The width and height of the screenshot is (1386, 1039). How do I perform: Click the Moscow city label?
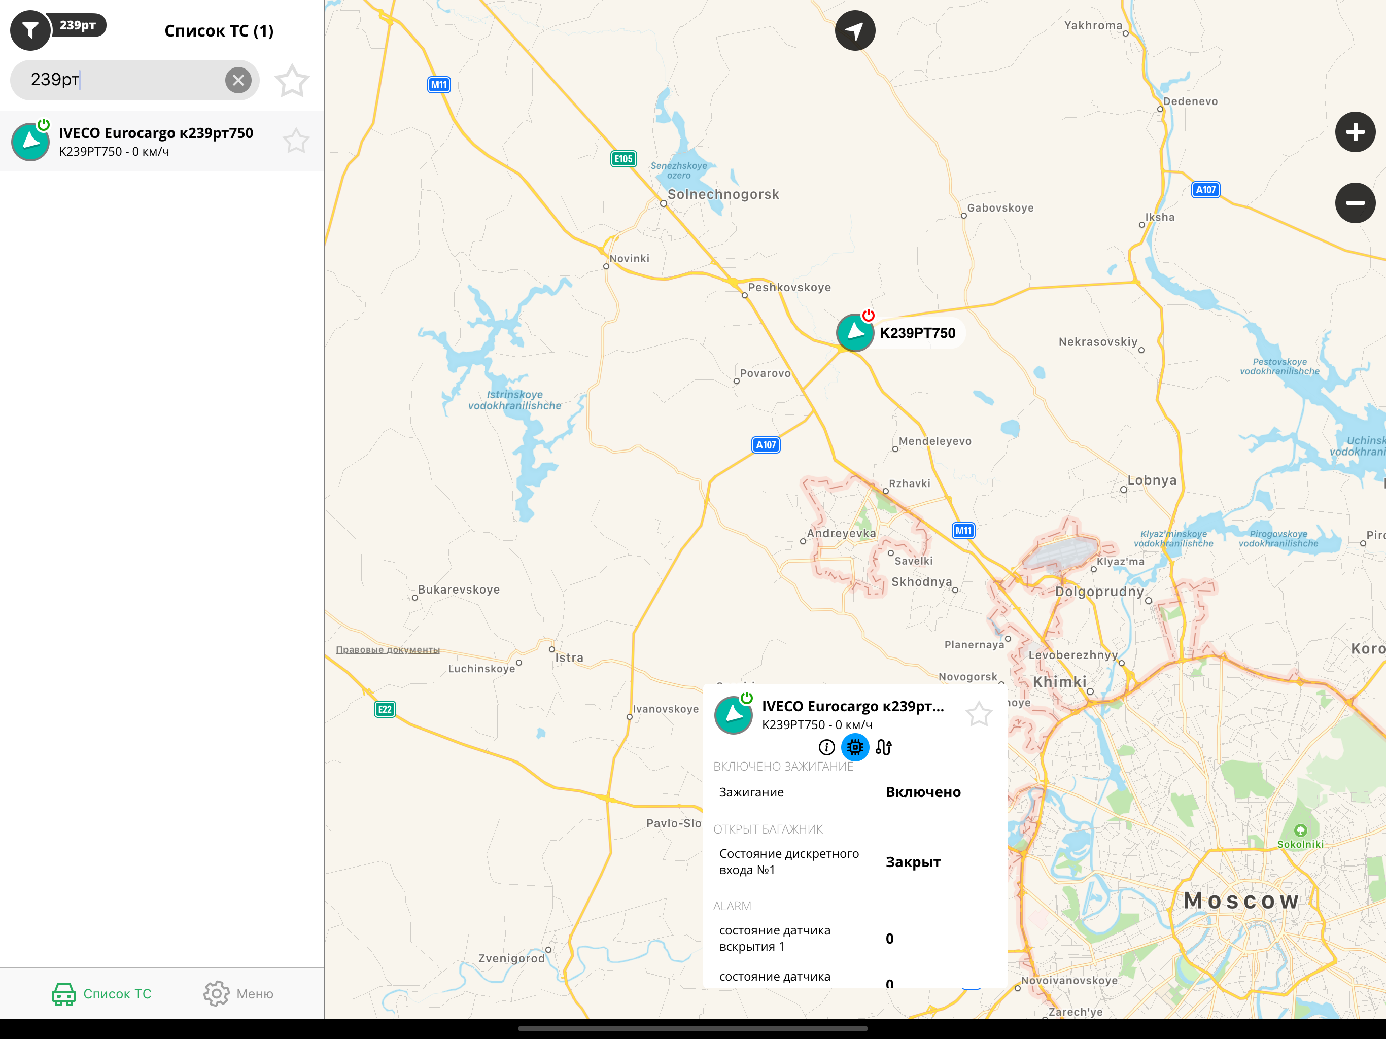tap(1241, 900)
